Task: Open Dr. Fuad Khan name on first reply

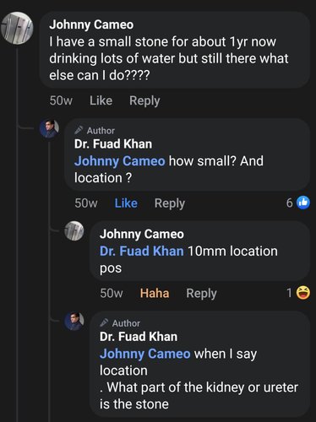Action: point(113,143)
